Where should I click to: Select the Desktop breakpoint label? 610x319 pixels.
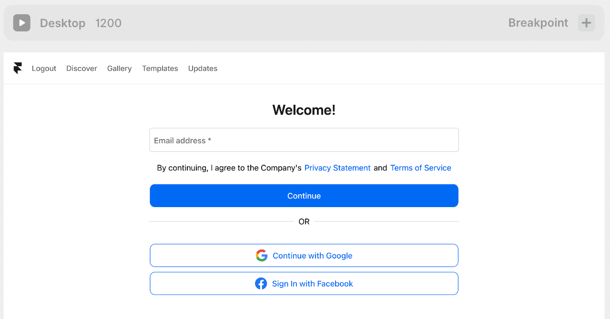(x=62, y=23)
